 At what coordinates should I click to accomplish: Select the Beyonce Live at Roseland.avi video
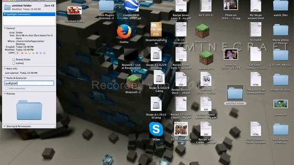pos(131,55)
